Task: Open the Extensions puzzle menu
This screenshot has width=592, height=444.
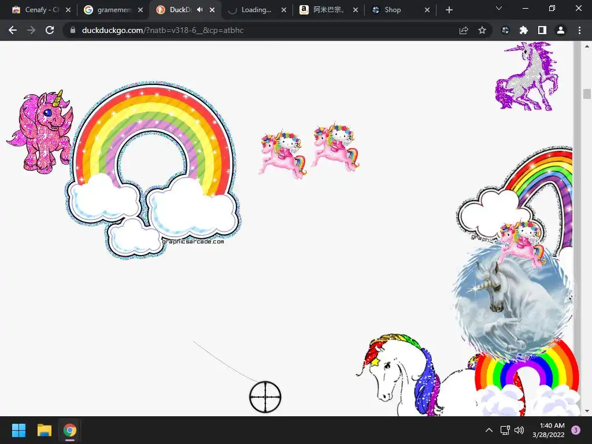Action: pyautogui.click(x=524, y=30)
